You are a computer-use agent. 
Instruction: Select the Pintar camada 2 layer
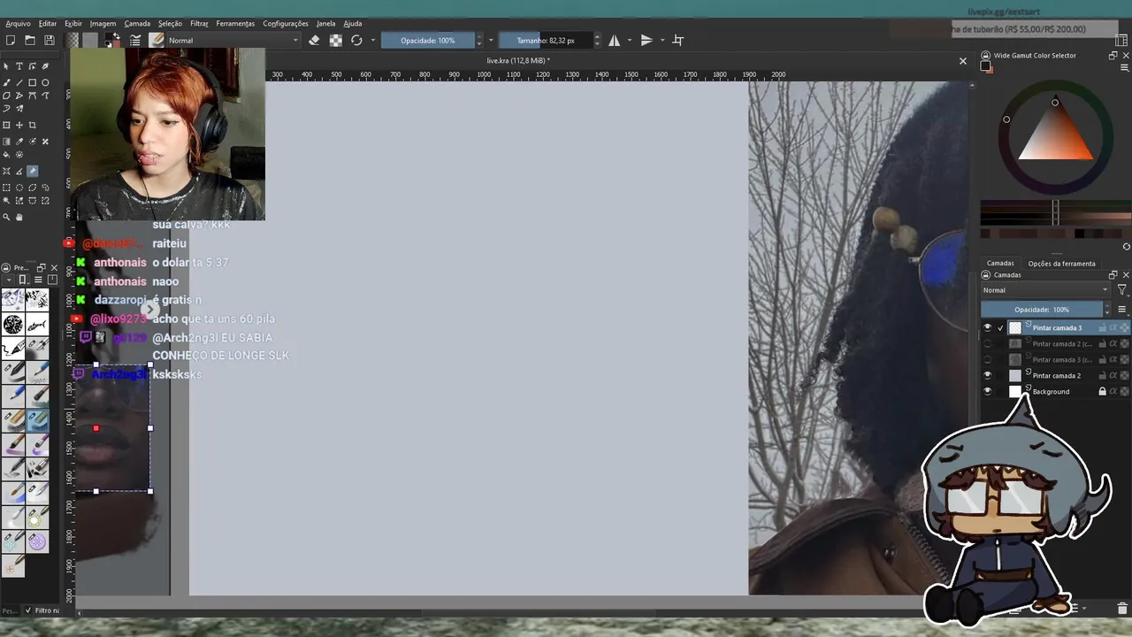coord(1056,375)
